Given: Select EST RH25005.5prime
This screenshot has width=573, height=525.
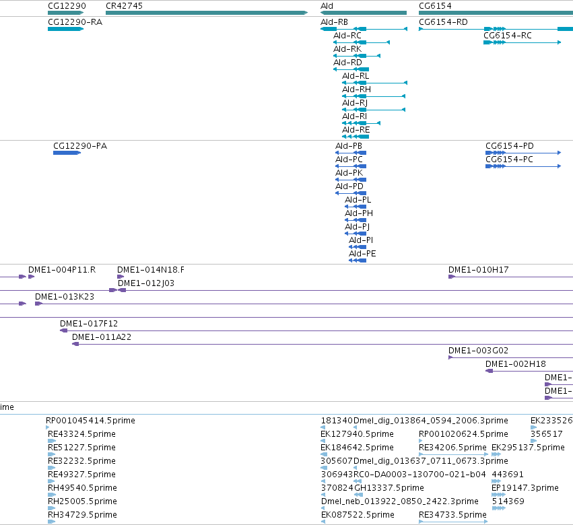Looking at the screenshot, I should [52, 508].
